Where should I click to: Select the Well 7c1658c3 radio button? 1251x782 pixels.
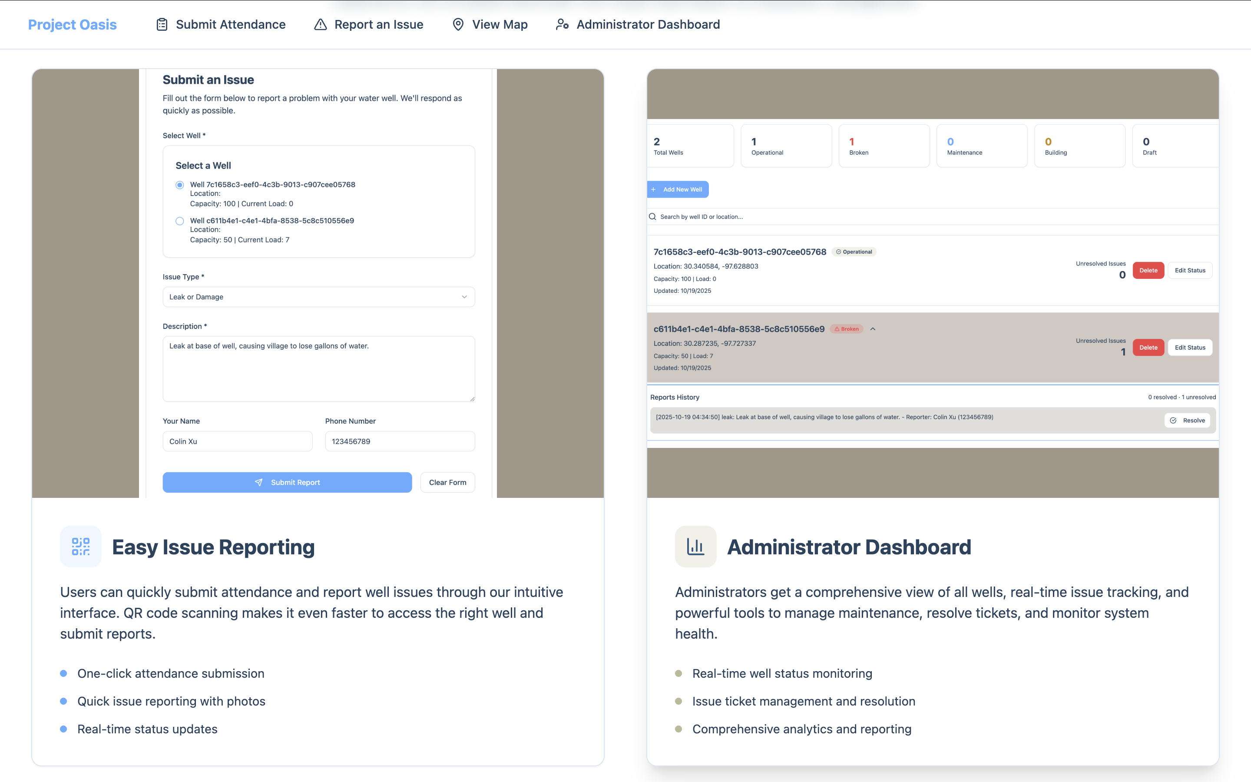[180, 185]
